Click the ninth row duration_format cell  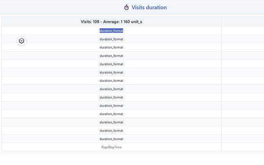[x=111, y=97]
